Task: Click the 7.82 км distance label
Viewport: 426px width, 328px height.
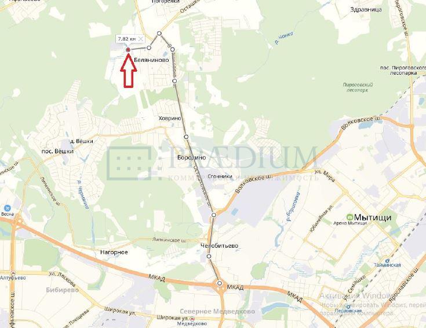Action: [127, 39]
